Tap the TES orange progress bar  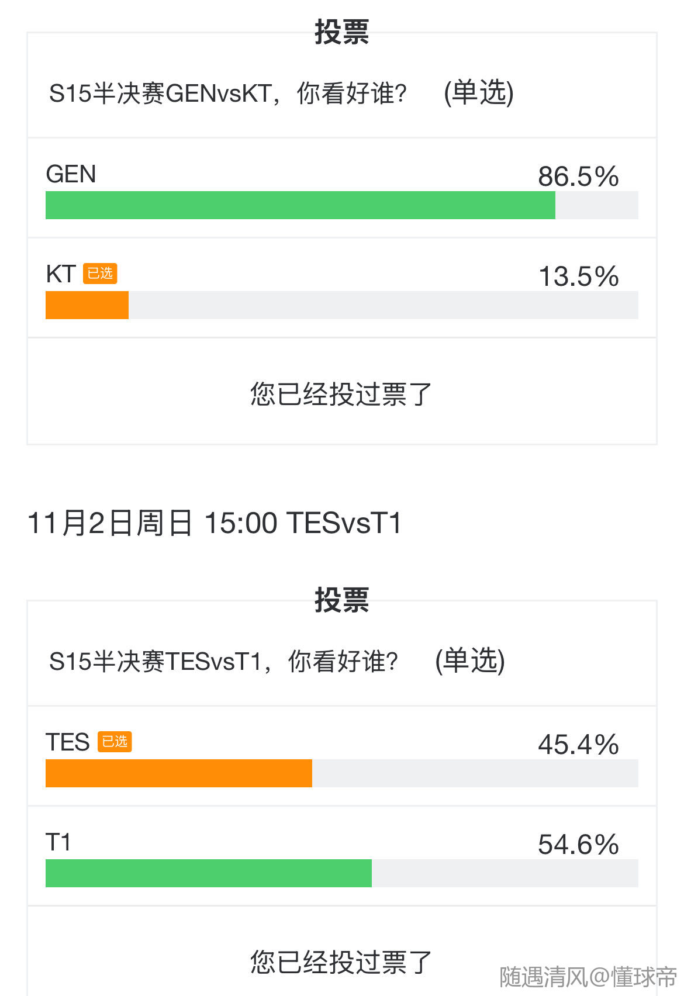[x=179, y=773]
